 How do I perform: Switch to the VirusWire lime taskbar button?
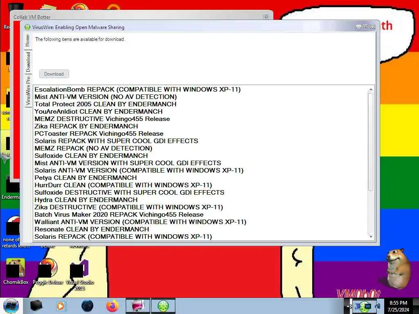pos(163,306)
